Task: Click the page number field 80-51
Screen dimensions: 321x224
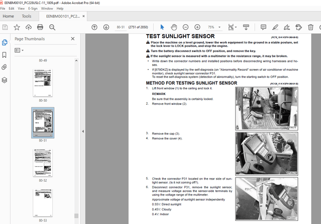Action: click(x=121, y=27)
